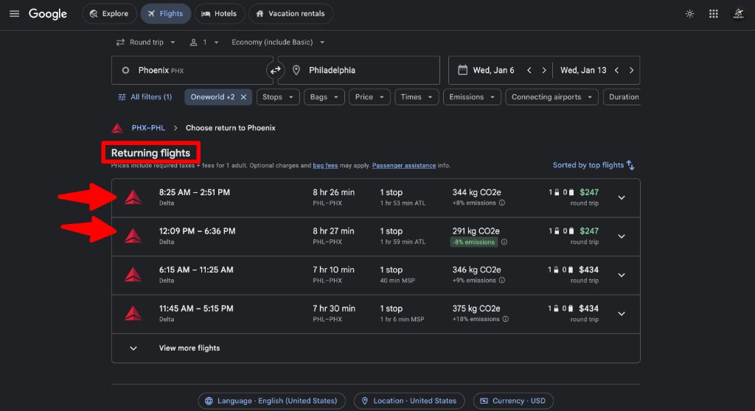Select the Flights tab

pos(166,14)
